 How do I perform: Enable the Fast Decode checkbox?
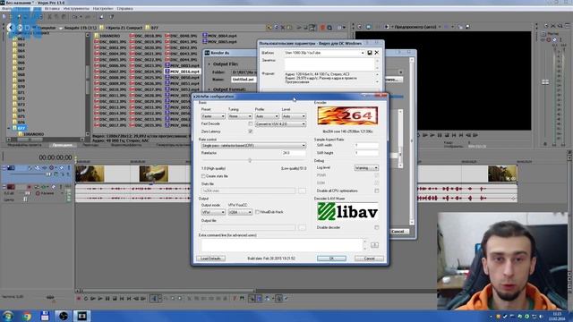click(251, 123)
